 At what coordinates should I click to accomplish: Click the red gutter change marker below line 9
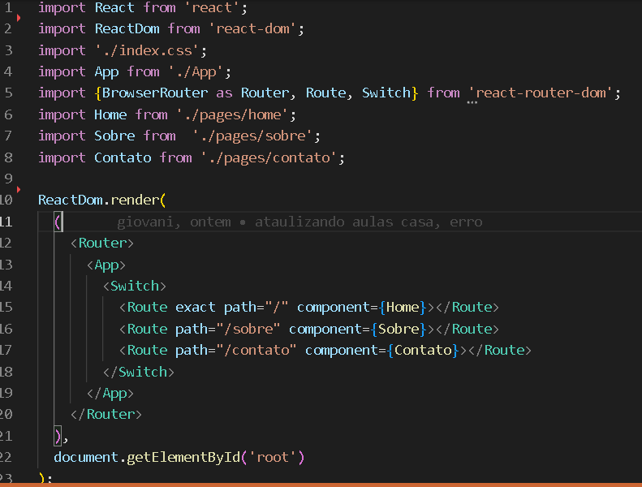point(19,189)
